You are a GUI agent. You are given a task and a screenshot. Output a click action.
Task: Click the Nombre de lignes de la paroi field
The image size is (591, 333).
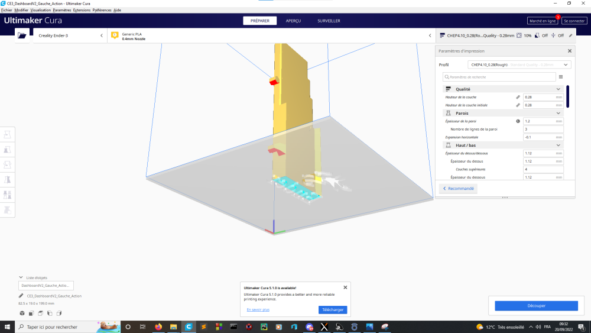[x=543, y=129]
